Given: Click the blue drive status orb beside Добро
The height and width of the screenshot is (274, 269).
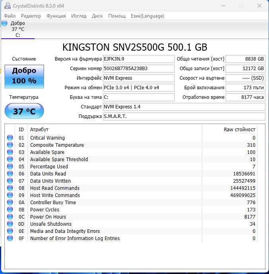Looking at the screenshot, I should [x=4, y=23].
